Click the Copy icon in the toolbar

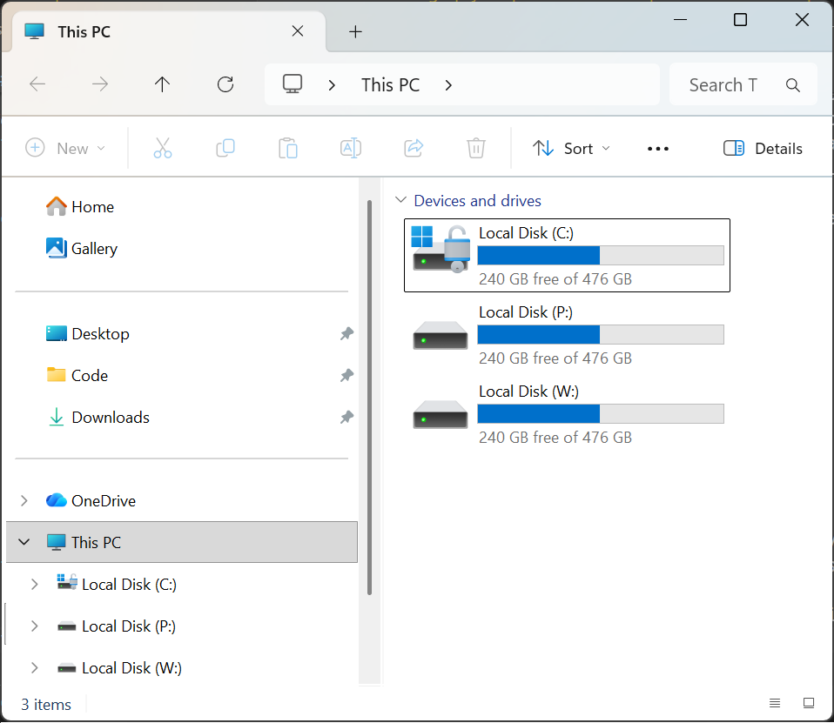pos(225,148)
